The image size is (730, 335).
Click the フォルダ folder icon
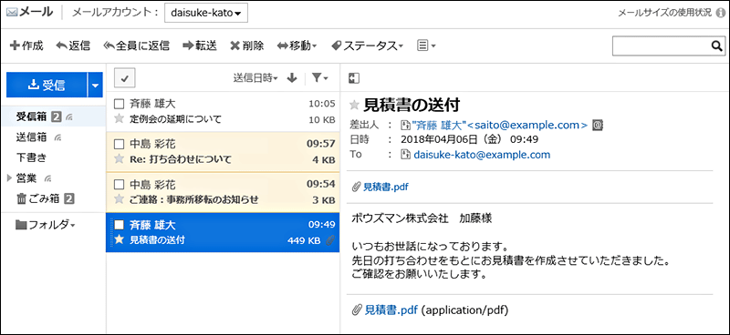(x=21, y=226)
